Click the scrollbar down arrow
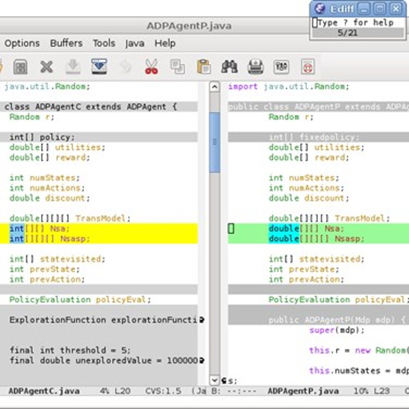 215,380
